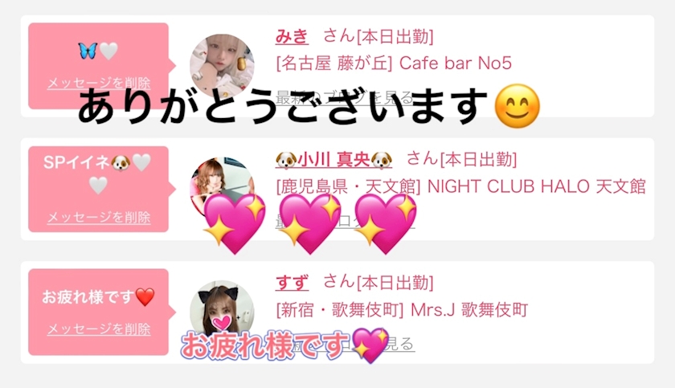Click the dog emoji after 小川 真央
675x388 pixels.
pyautogui.click(x=382, y=160)
